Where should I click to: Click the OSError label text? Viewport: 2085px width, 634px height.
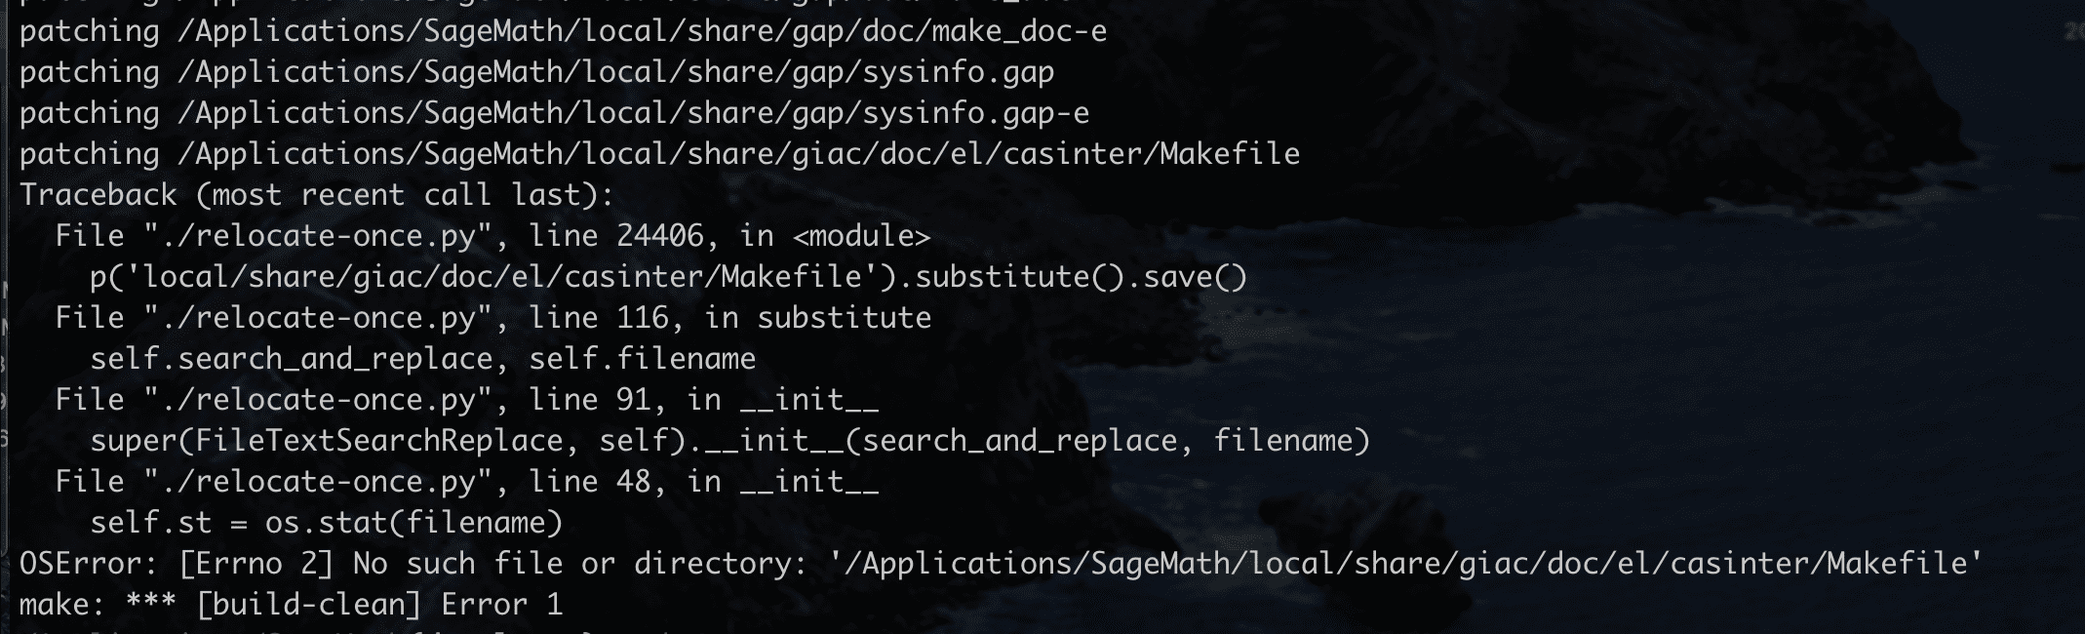[90, 564]
